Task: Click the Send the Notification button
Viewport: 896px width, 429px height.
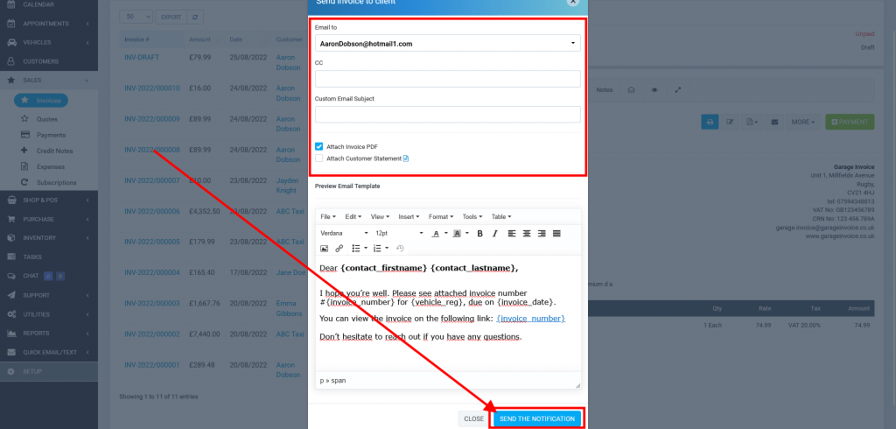Action: point(537,418)
